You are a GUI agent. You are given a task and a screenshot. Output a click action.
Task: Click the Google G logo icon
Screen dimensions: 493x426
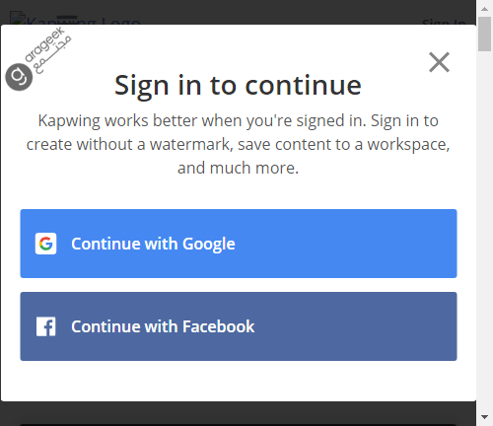(45, 244)
